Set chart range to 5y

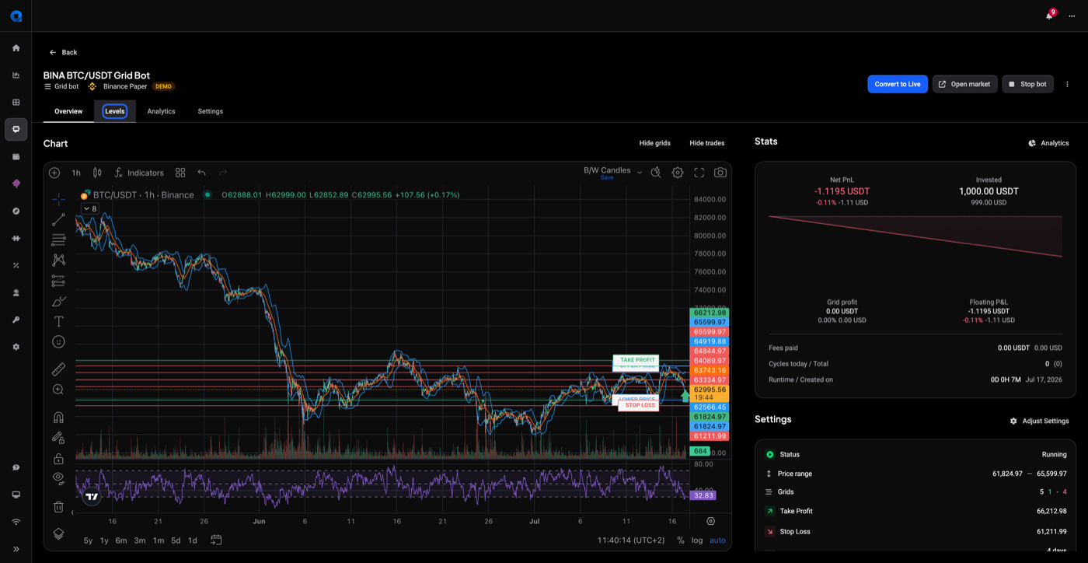[x=88, y=540]
